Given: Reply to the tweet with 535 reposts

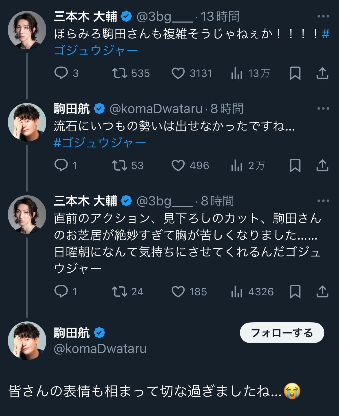Looking at the screenshot, I should pyautogui.click(x=61, y=73).
